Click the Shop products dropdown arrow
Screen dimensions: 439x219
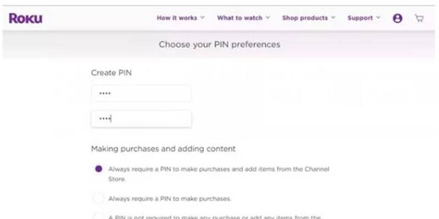coord(333,18)
